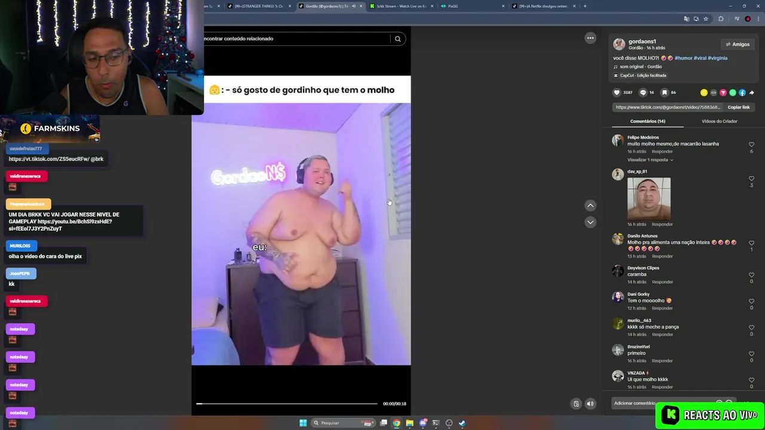
Task: Click the CapCut icon under caption
Action: [616, 75]
